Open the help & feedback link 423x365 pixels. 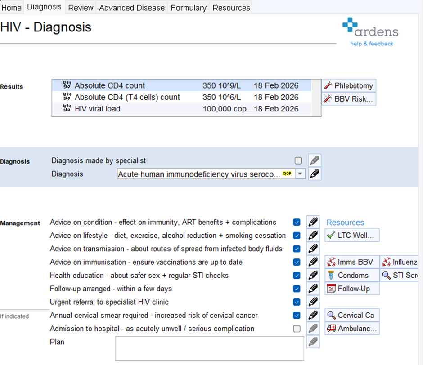click(x=372, y=44)
